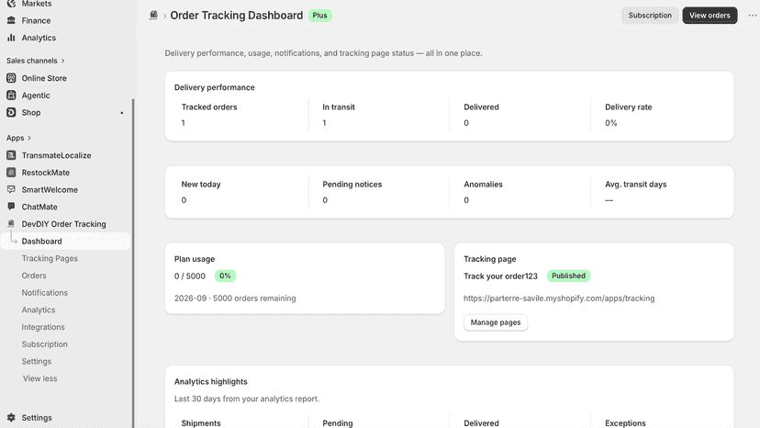Viewport: 760px width, 428px height.
Task: Go to Analytics under DevDIY Order Tracking
Action: (39, 310)
